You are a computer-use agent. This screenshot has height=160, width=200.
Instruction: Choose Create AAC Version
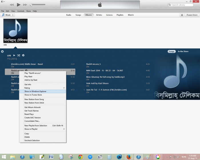(43, 118)
